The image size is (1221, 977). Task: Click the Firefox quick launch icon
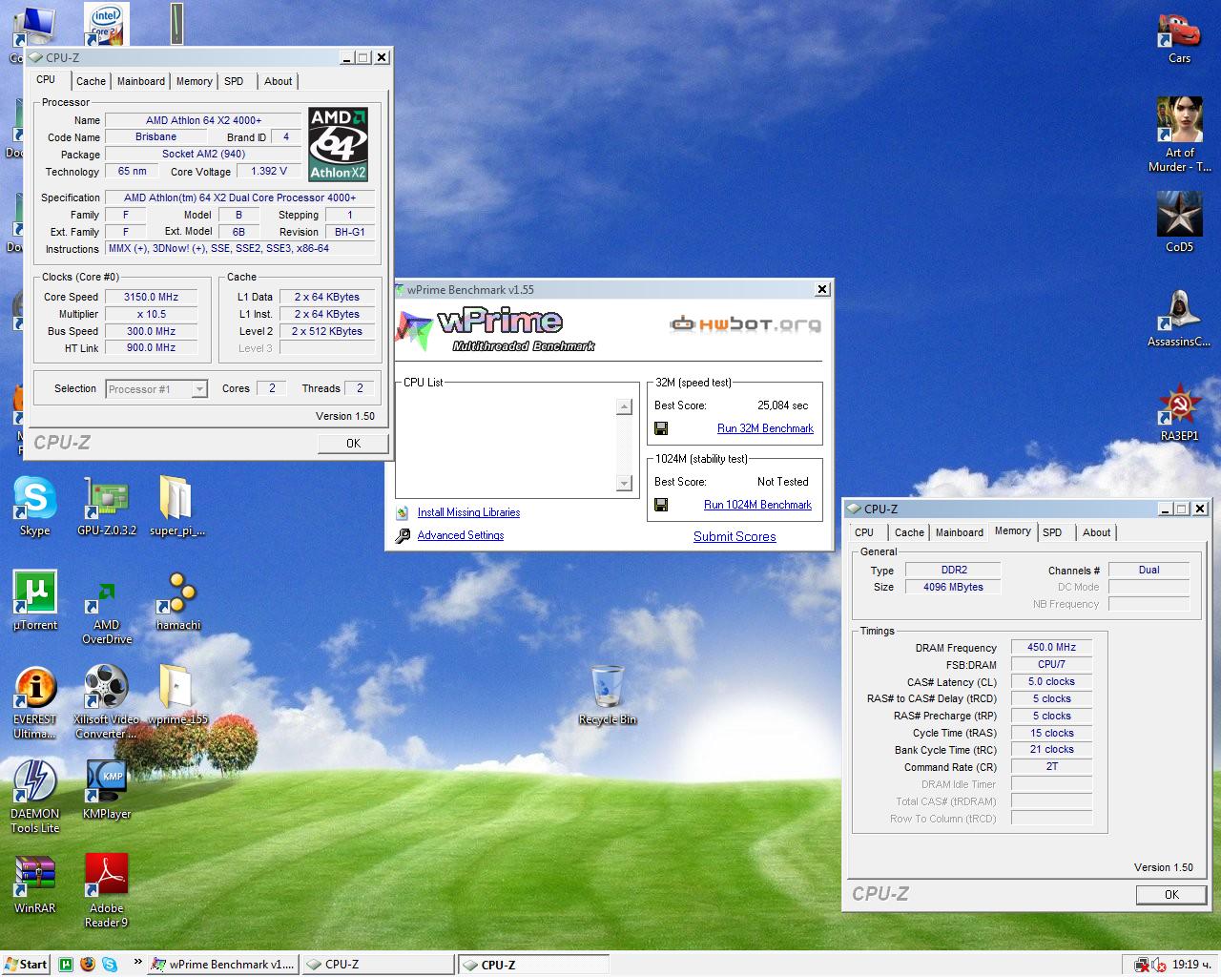tap(88, 965)
